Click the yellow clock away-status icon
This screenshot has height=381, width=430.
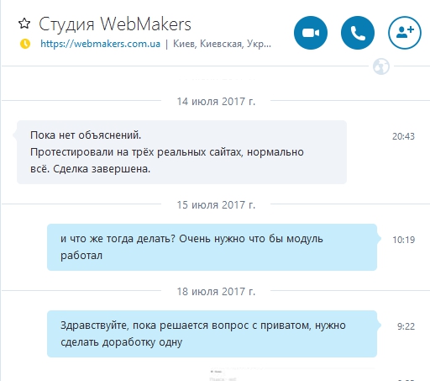click(x=25, y=44)
